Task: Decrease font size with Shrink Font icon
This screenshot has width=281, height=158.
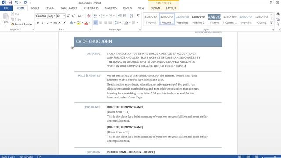Action: click(x=73, y=16)
